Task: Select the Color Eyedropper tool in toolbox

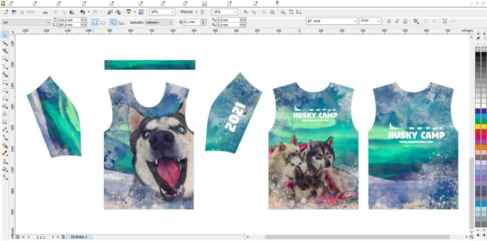Action: pyautogui.click(x=5, y=153)
